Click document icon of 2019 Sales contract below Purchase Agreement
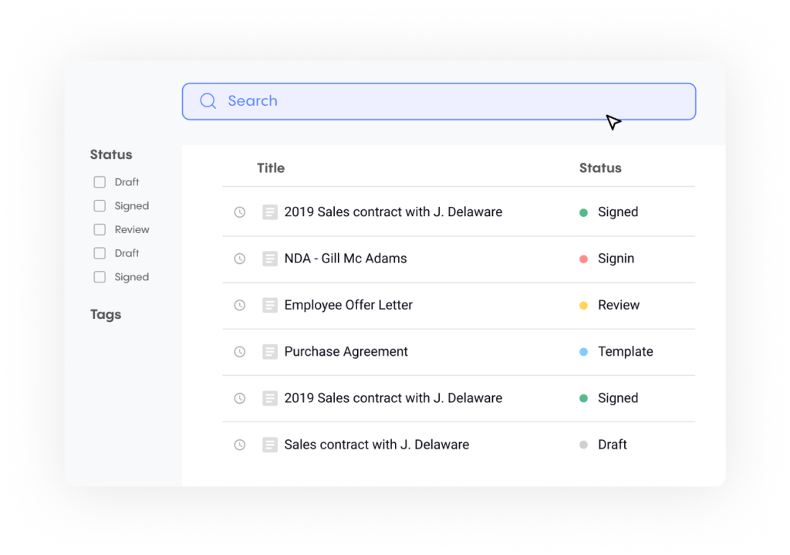The image size is (790, 555). coord(270,398)
